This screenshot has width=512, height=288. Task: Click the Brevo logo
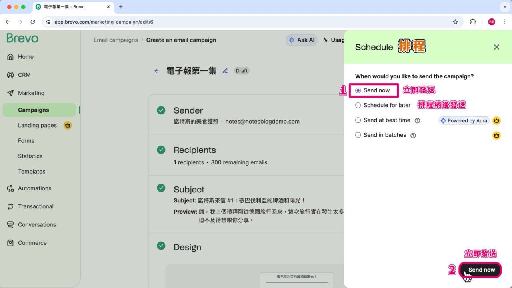click(x=23, y=38)
